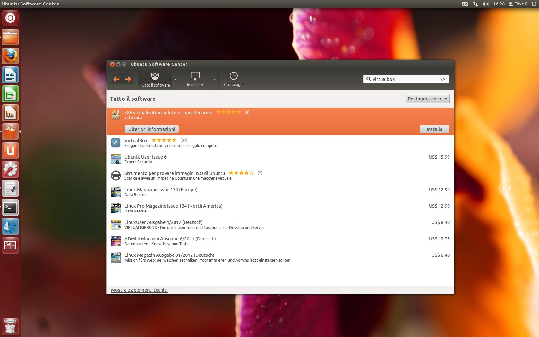539x337 pixels.
Task: Open text editor from launcher
Action: pyautogui.click(x=10, y=188)
